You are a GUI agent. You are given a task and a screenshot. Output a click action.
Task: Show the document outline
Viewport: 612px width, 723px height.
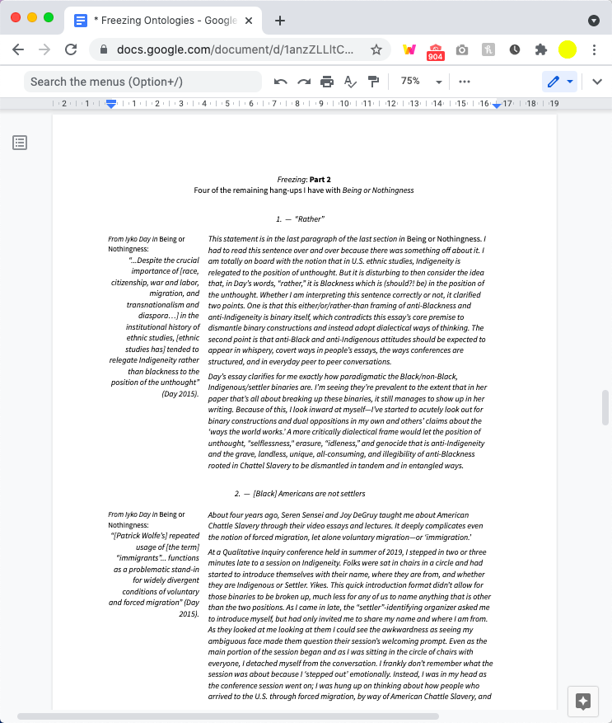click(20, 143)
